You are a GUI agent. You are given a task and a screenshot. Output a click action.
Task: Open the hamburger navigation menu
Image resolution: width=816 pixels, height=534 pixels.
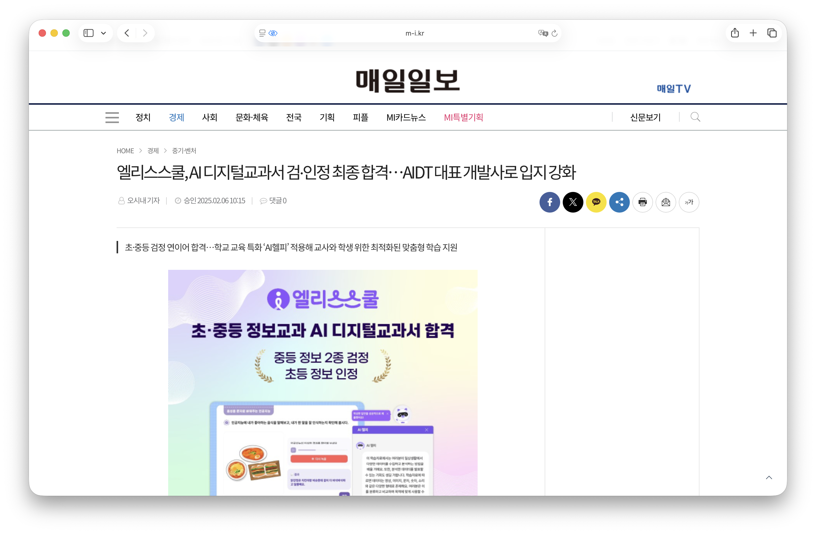(112, 117)
